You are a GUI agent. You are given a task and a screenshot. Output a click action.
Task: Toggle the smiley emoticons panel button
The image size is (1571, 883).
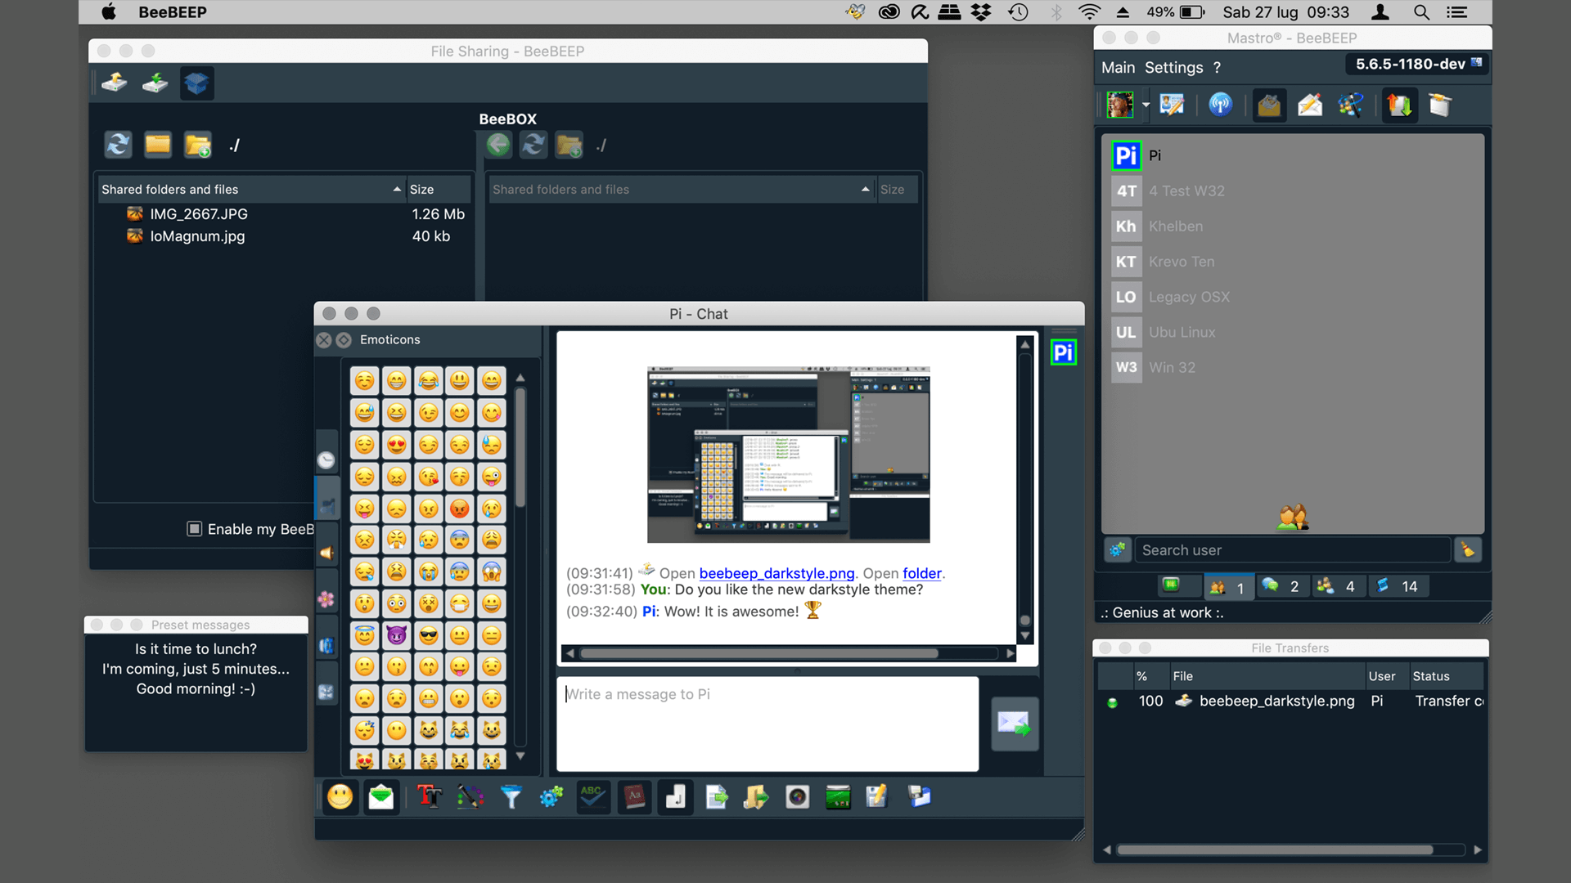click(x=340, y=796)
